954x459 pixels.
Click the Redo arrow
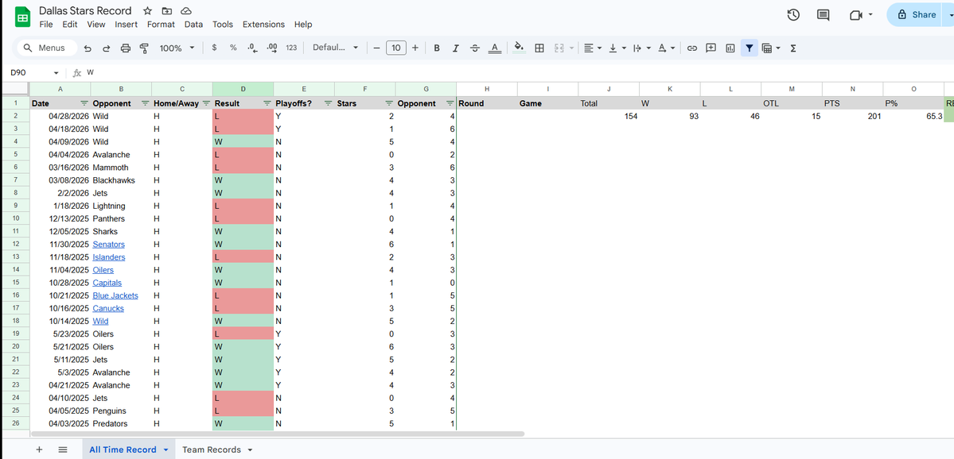tap(107, 48)
